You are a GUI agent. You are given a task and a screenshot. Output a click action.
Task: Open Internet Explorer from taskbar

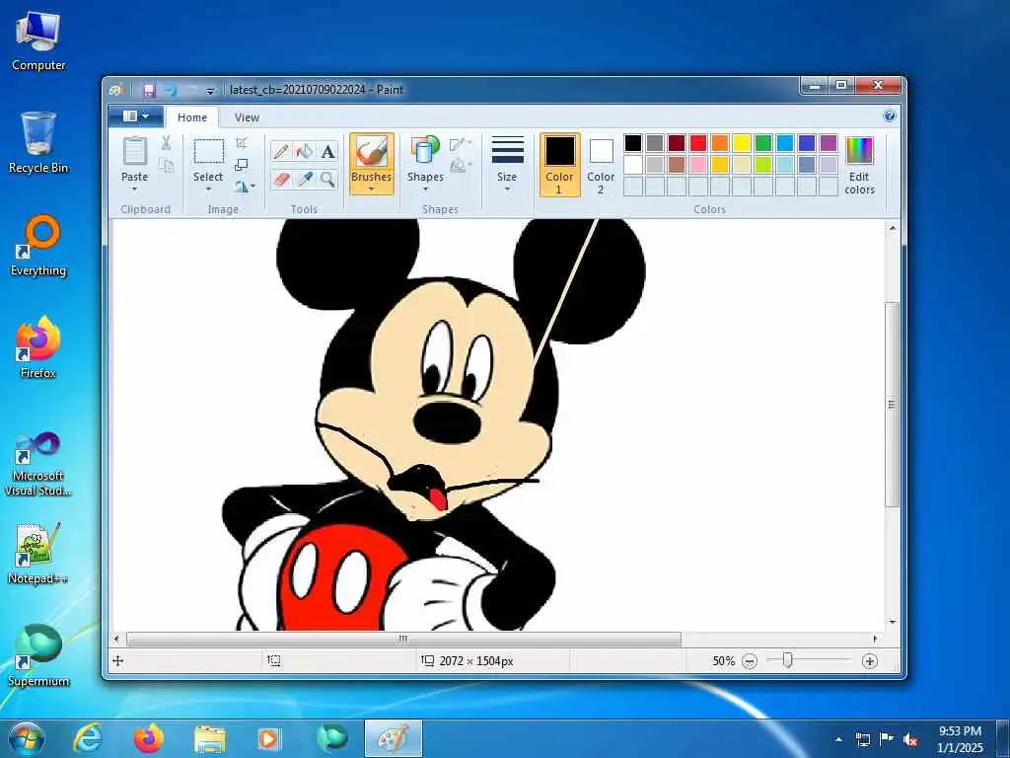tap(88, 738)
